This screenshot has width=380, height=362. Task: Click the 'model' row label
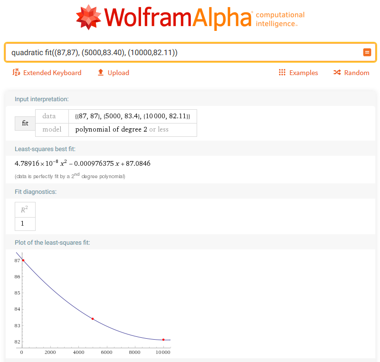click(x=52, y=130)
